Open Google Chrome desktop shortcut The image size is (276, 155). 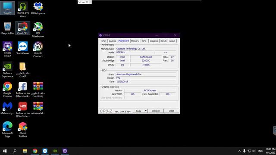[x=7, y=90]
